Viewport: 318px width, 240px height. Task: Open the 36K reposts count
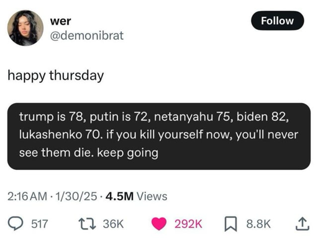coord(114,224)
